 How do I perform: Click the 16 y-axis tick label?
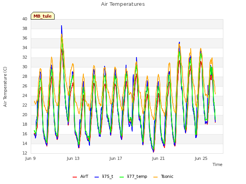(25, 134)
